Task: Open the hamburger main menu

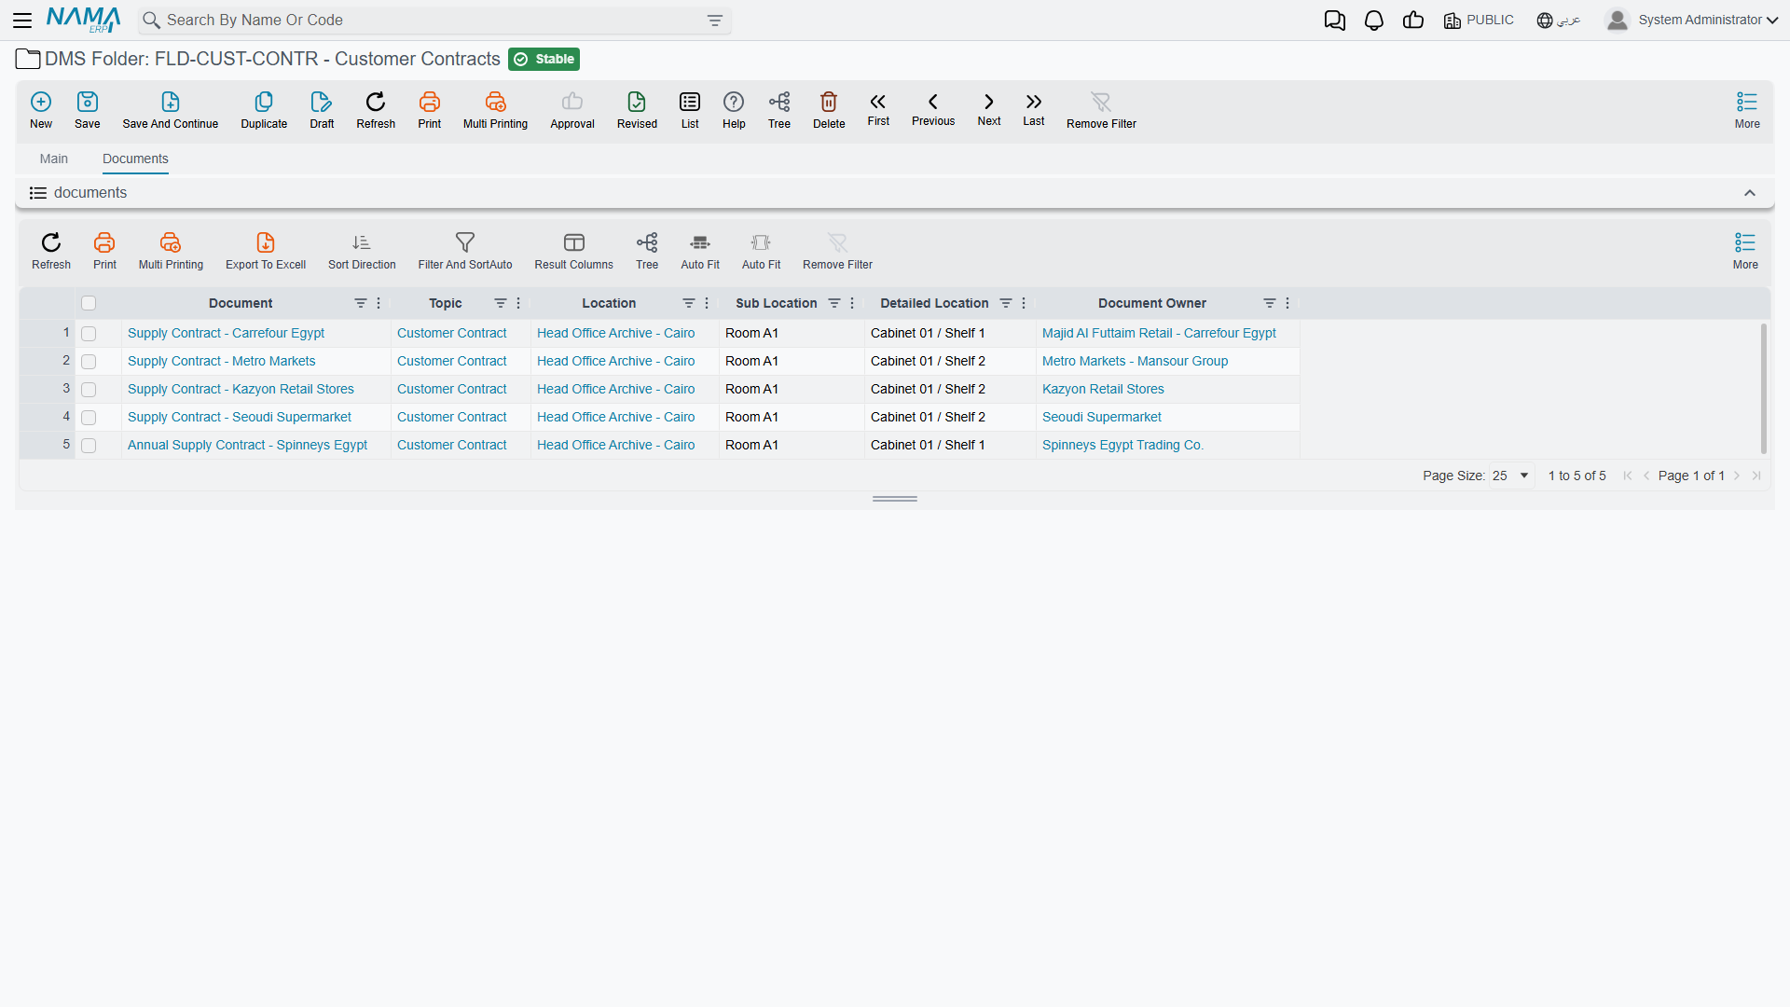Action: (22, 20)
